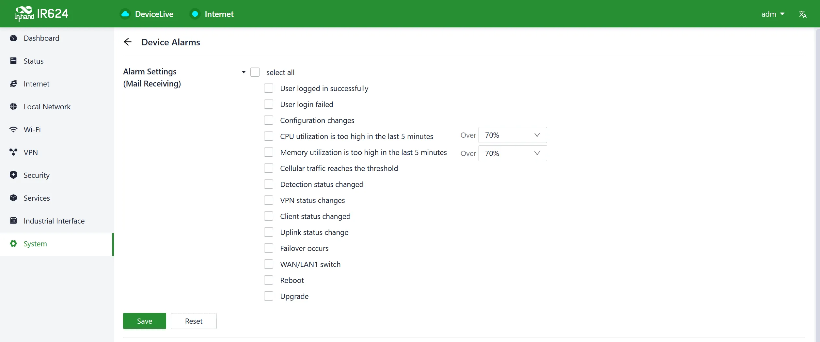820x342 pixels.
Task: Click the VPN nodes icon
Action: 13,152
